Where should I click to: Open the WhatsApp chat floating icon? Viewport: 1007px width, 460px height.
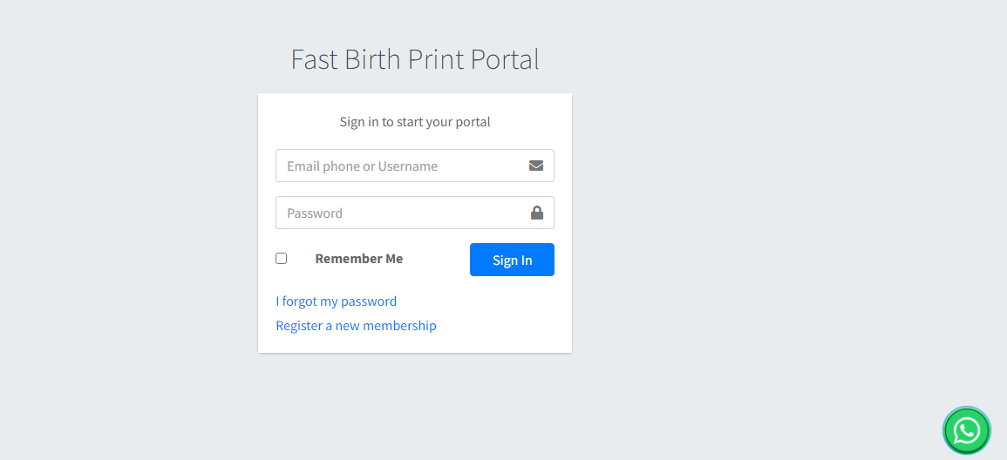pos(966,430)
